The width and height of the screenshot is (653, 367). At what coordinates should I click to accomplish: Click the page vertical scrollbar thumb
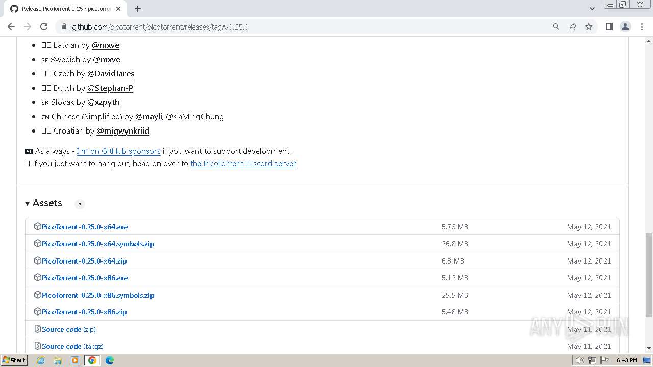click(648, 274)
